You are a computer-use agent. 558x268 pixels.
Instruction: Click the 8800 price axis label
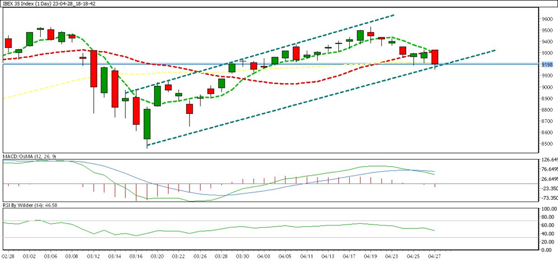548,109
